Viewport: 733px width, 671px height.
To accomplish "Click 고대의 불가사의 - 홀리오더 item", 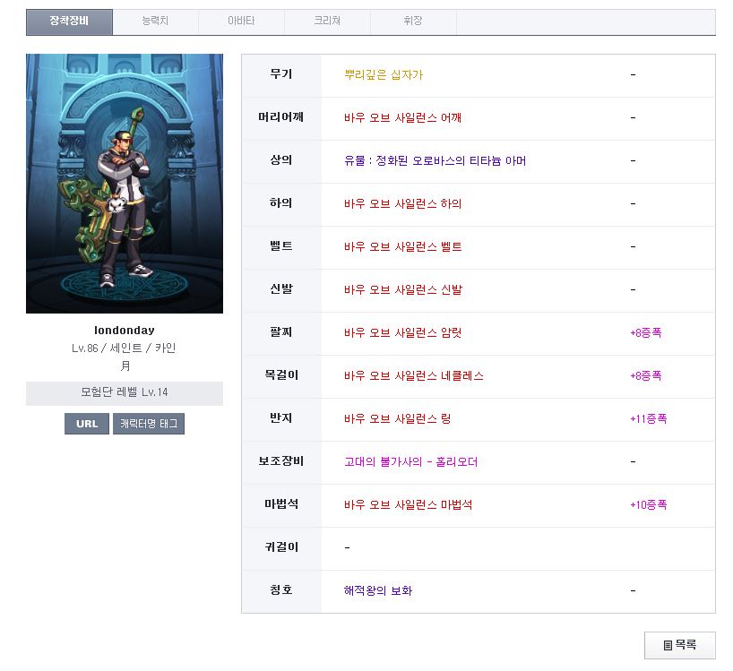I will 410,462.
